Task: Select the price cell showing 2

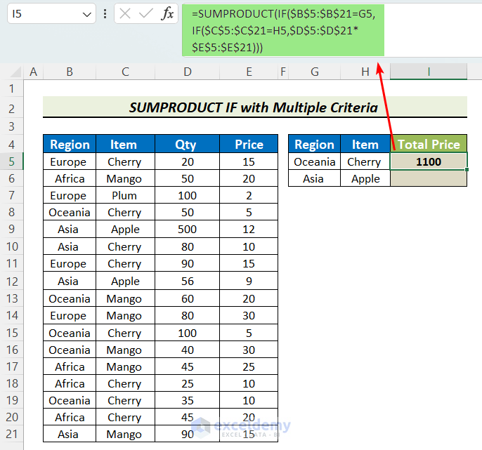Action: pos(249,195)
